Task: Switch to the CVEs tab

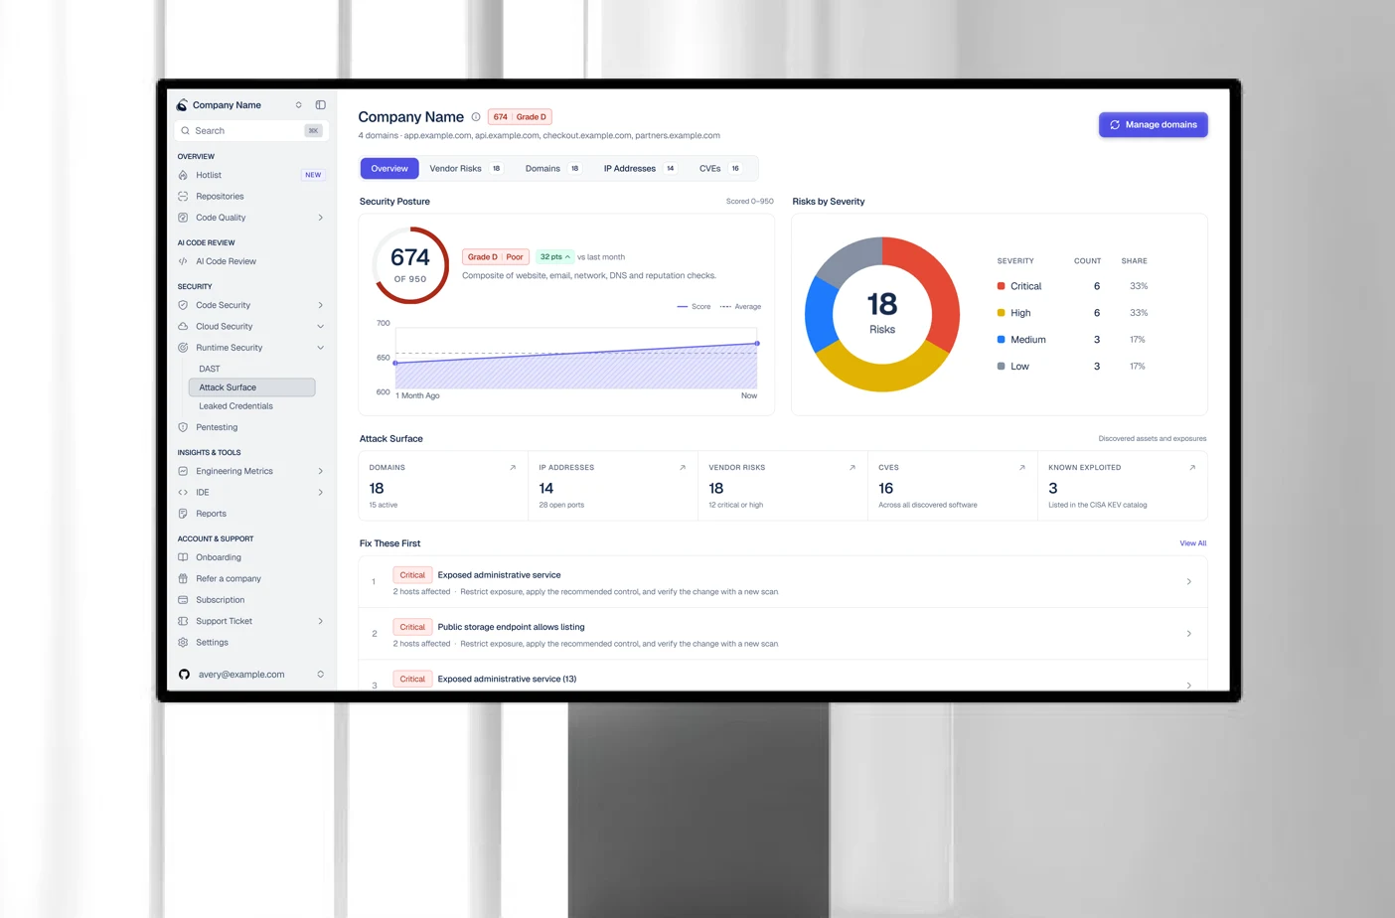Action: coord(720,169)
